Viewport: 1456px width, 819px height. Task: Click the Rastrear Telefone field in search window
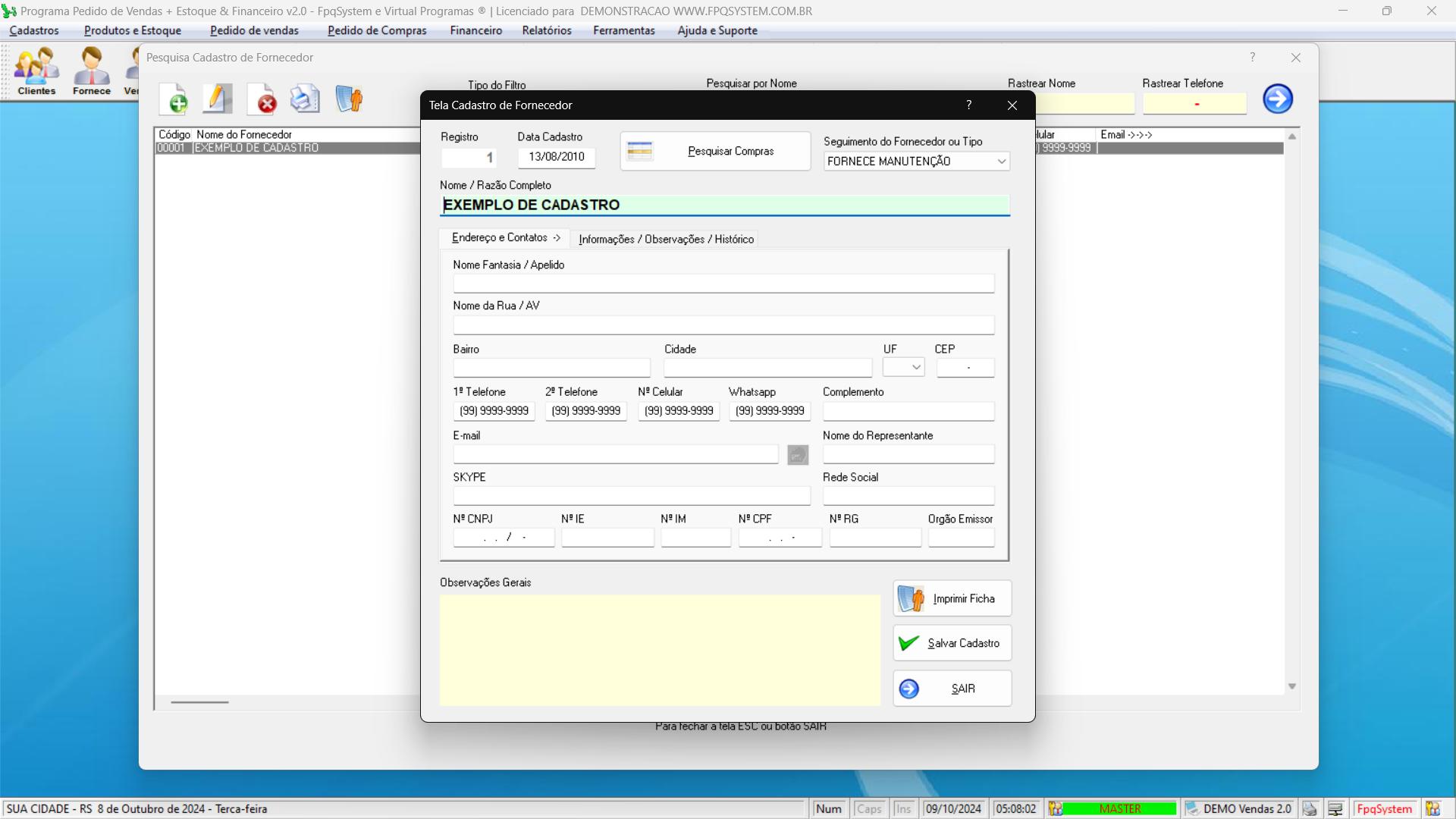tap(1194, 104)
